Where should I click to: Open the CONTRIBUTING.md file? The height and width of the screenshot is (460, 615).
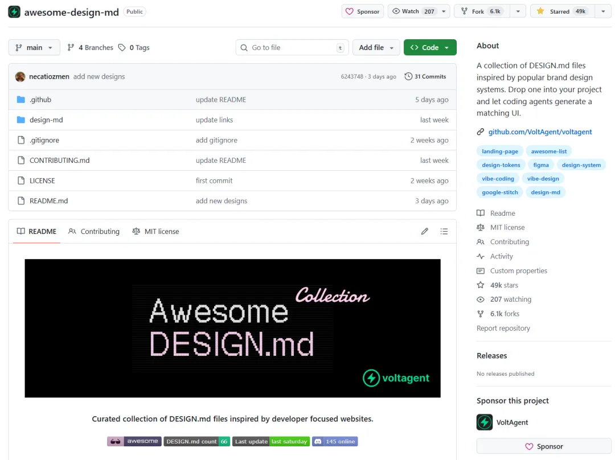(x=60, y=161)
